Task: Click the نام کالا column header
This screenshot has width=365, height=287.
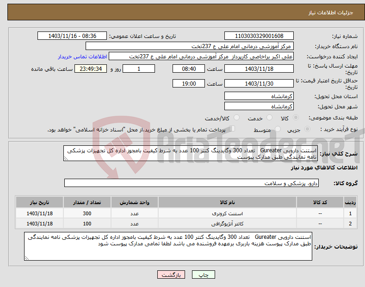Action: (x=227, y=202)
